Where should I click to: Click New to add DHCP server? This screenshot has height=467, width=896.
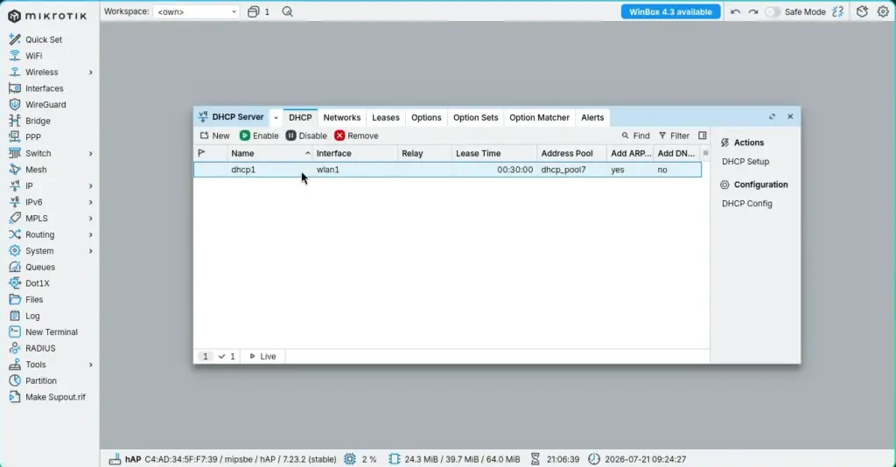[215, 136]
